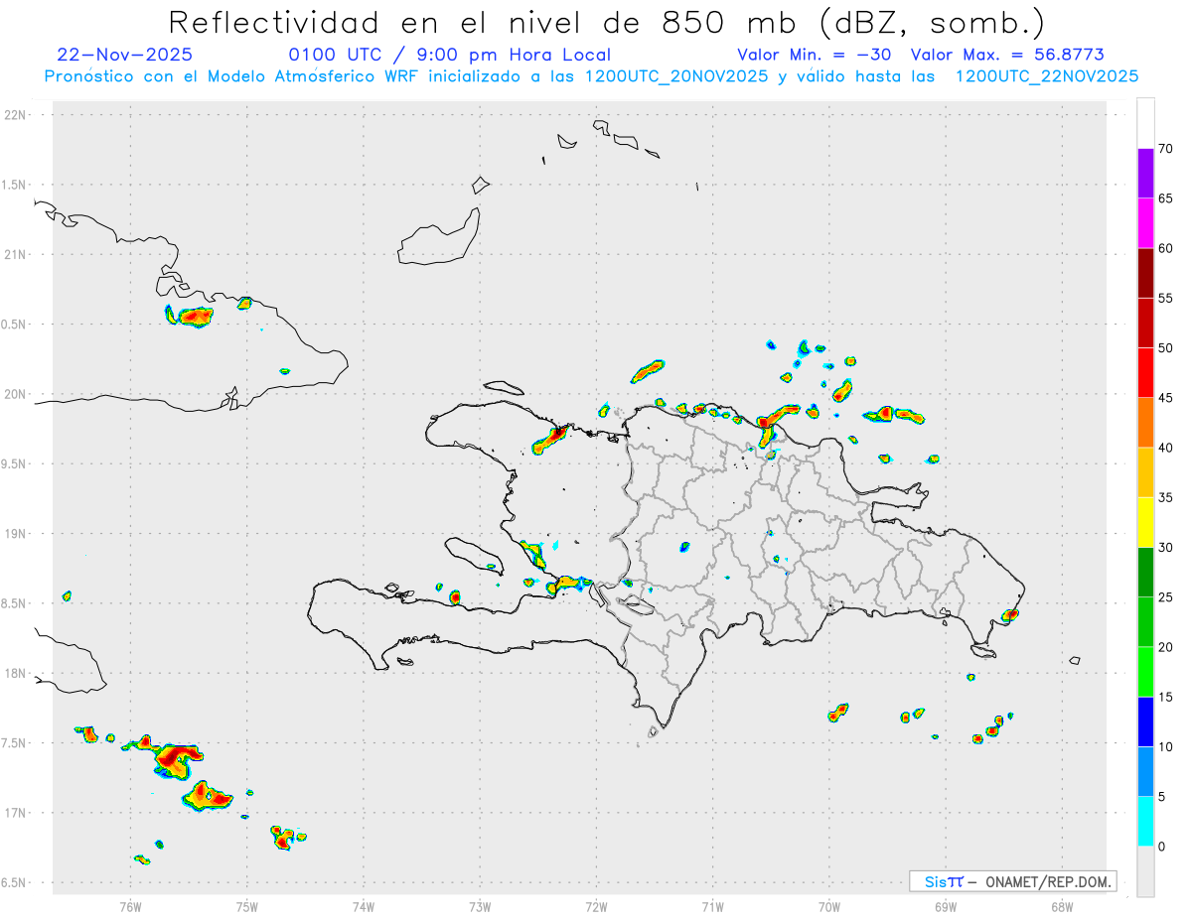Click the dark red 55–60 dBZ colorbar segment
This screenshot has height=920, width=1192.
(x=1145, y=273)
